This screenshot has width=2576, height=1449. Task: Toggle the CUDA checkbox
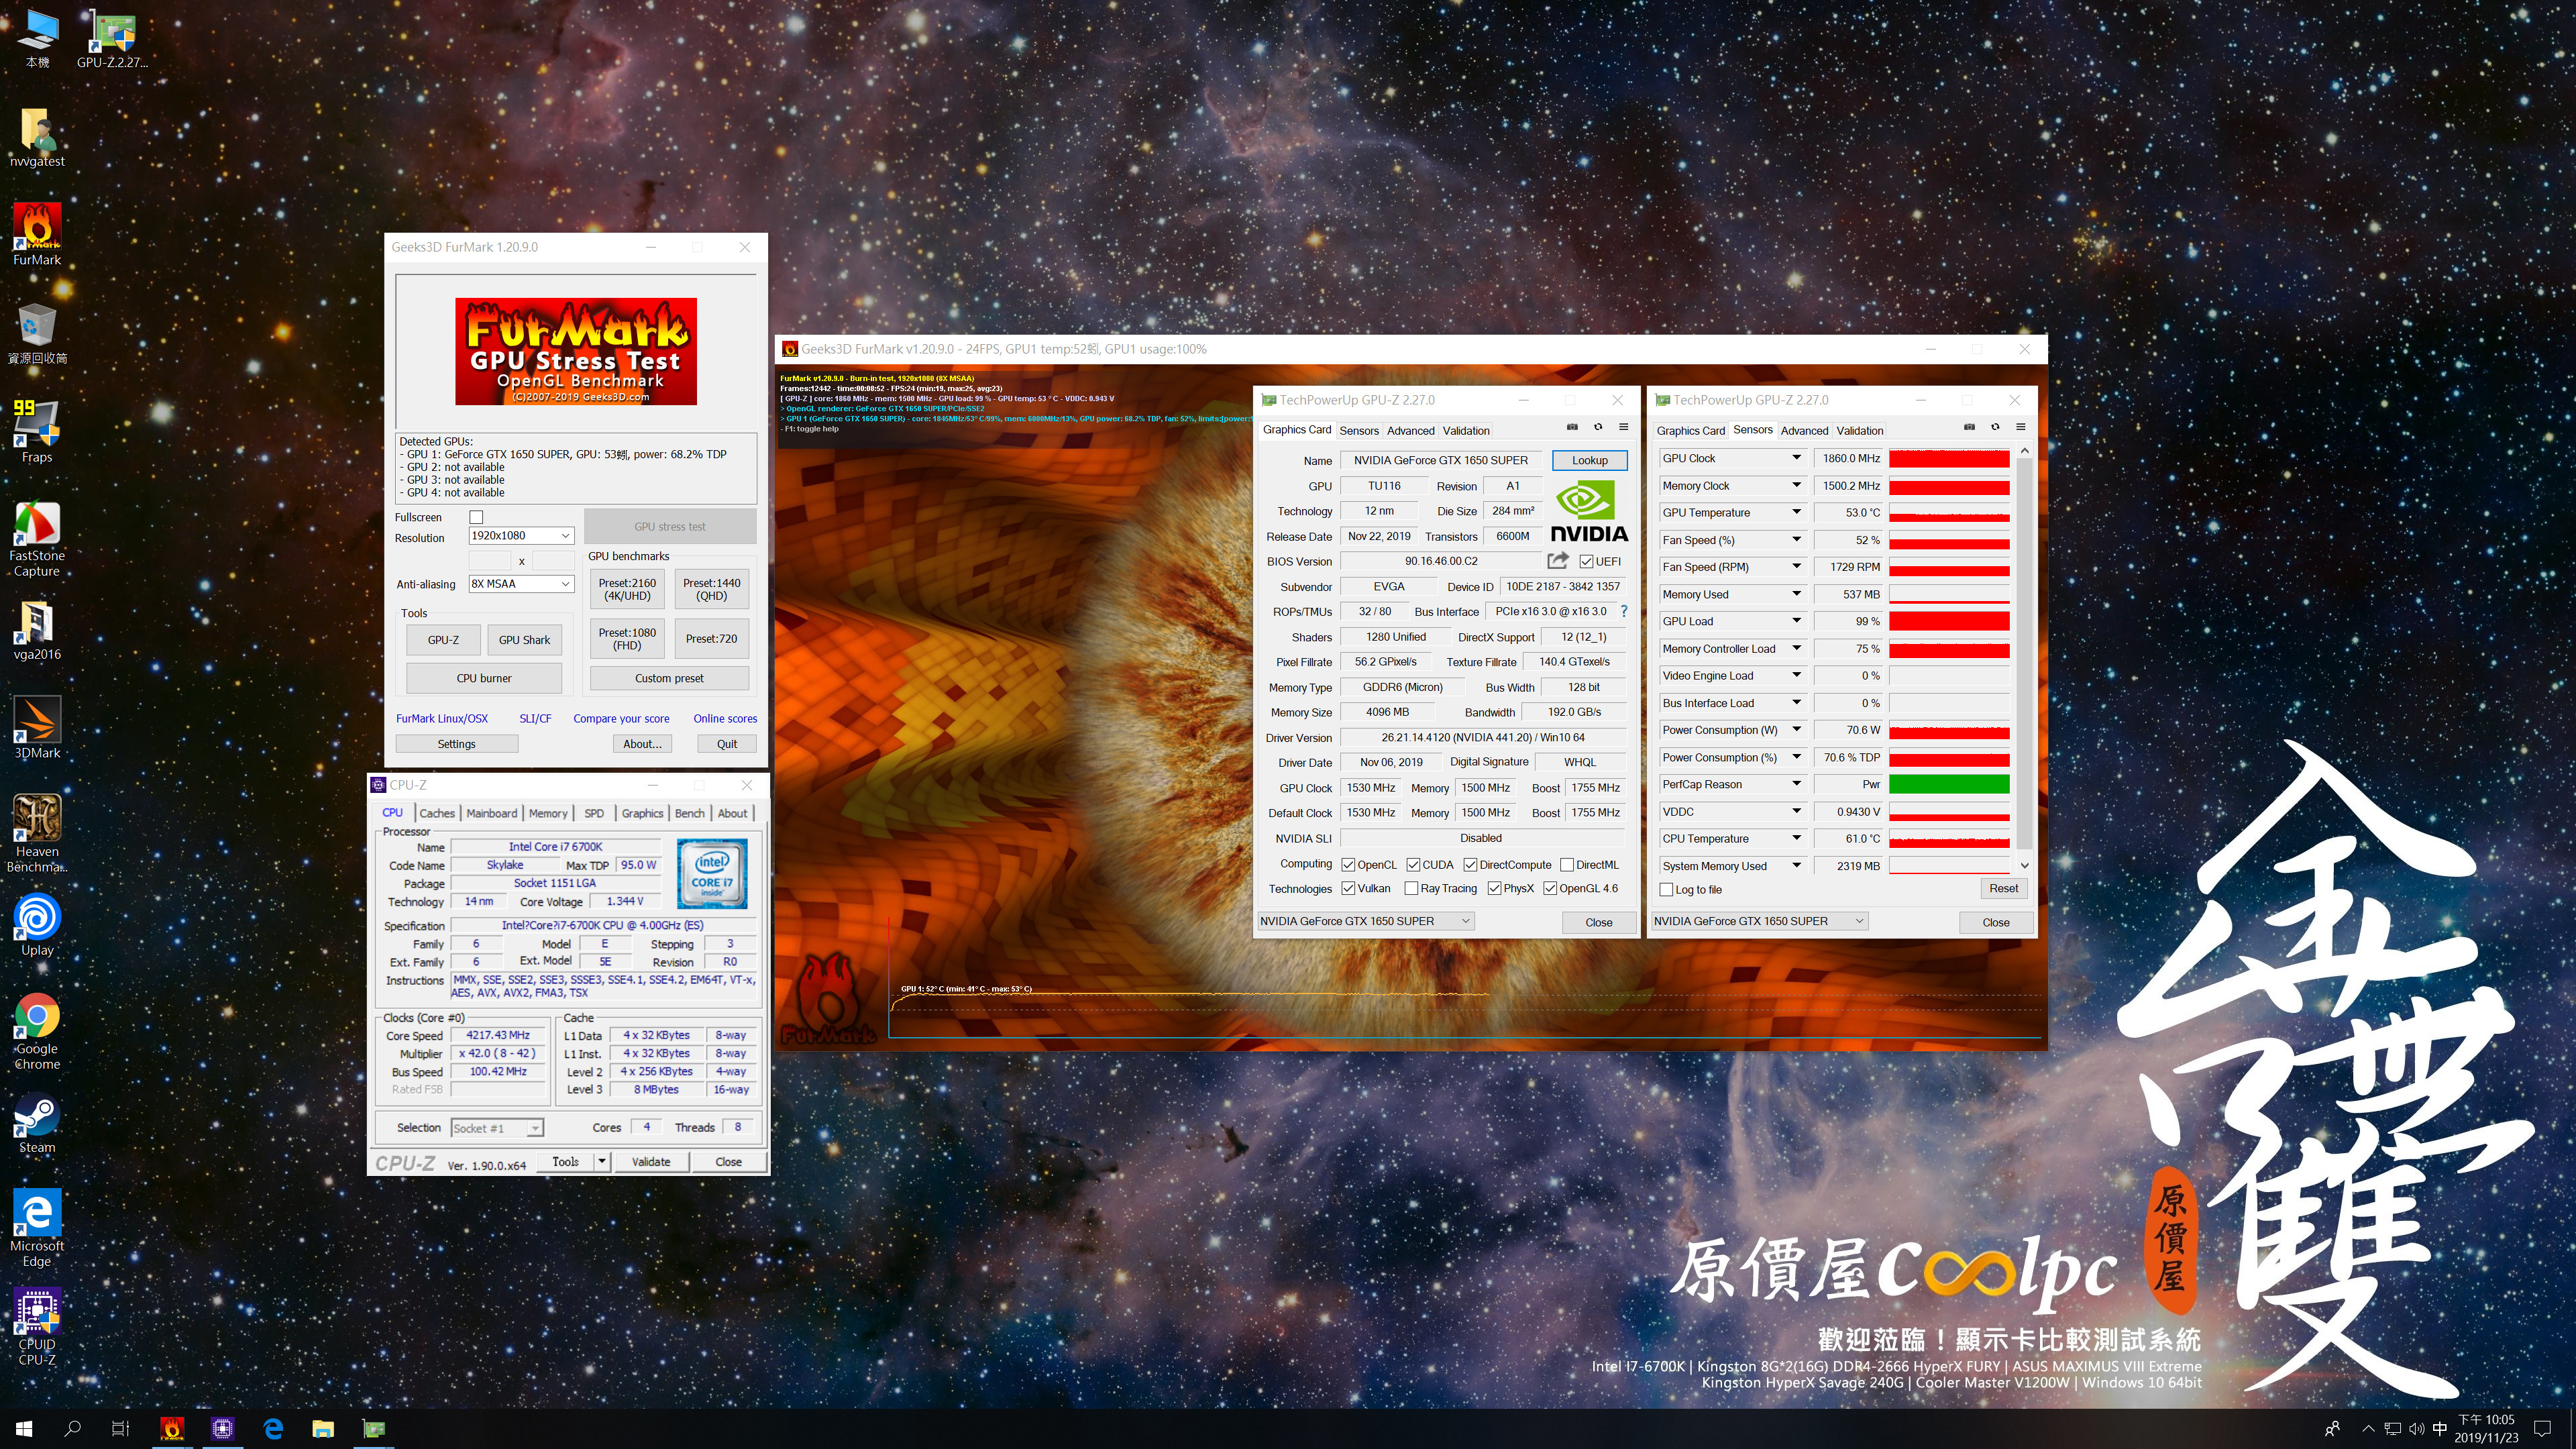coord(1413,865)
